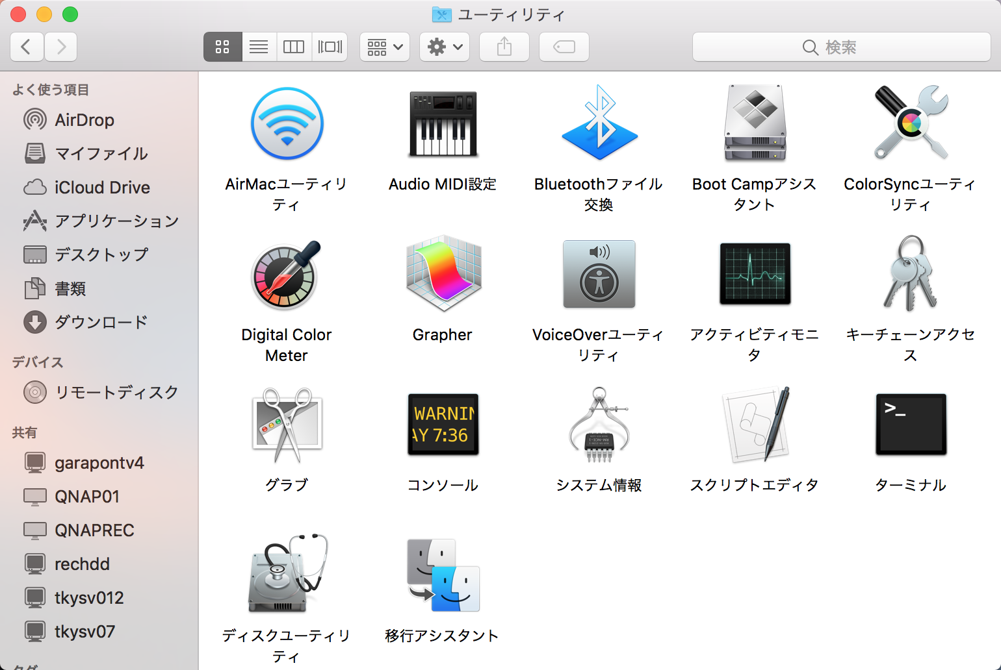This screenshot has width=1001, height=670.
Task: Click the コンソール warning icon
Action: 443,424
